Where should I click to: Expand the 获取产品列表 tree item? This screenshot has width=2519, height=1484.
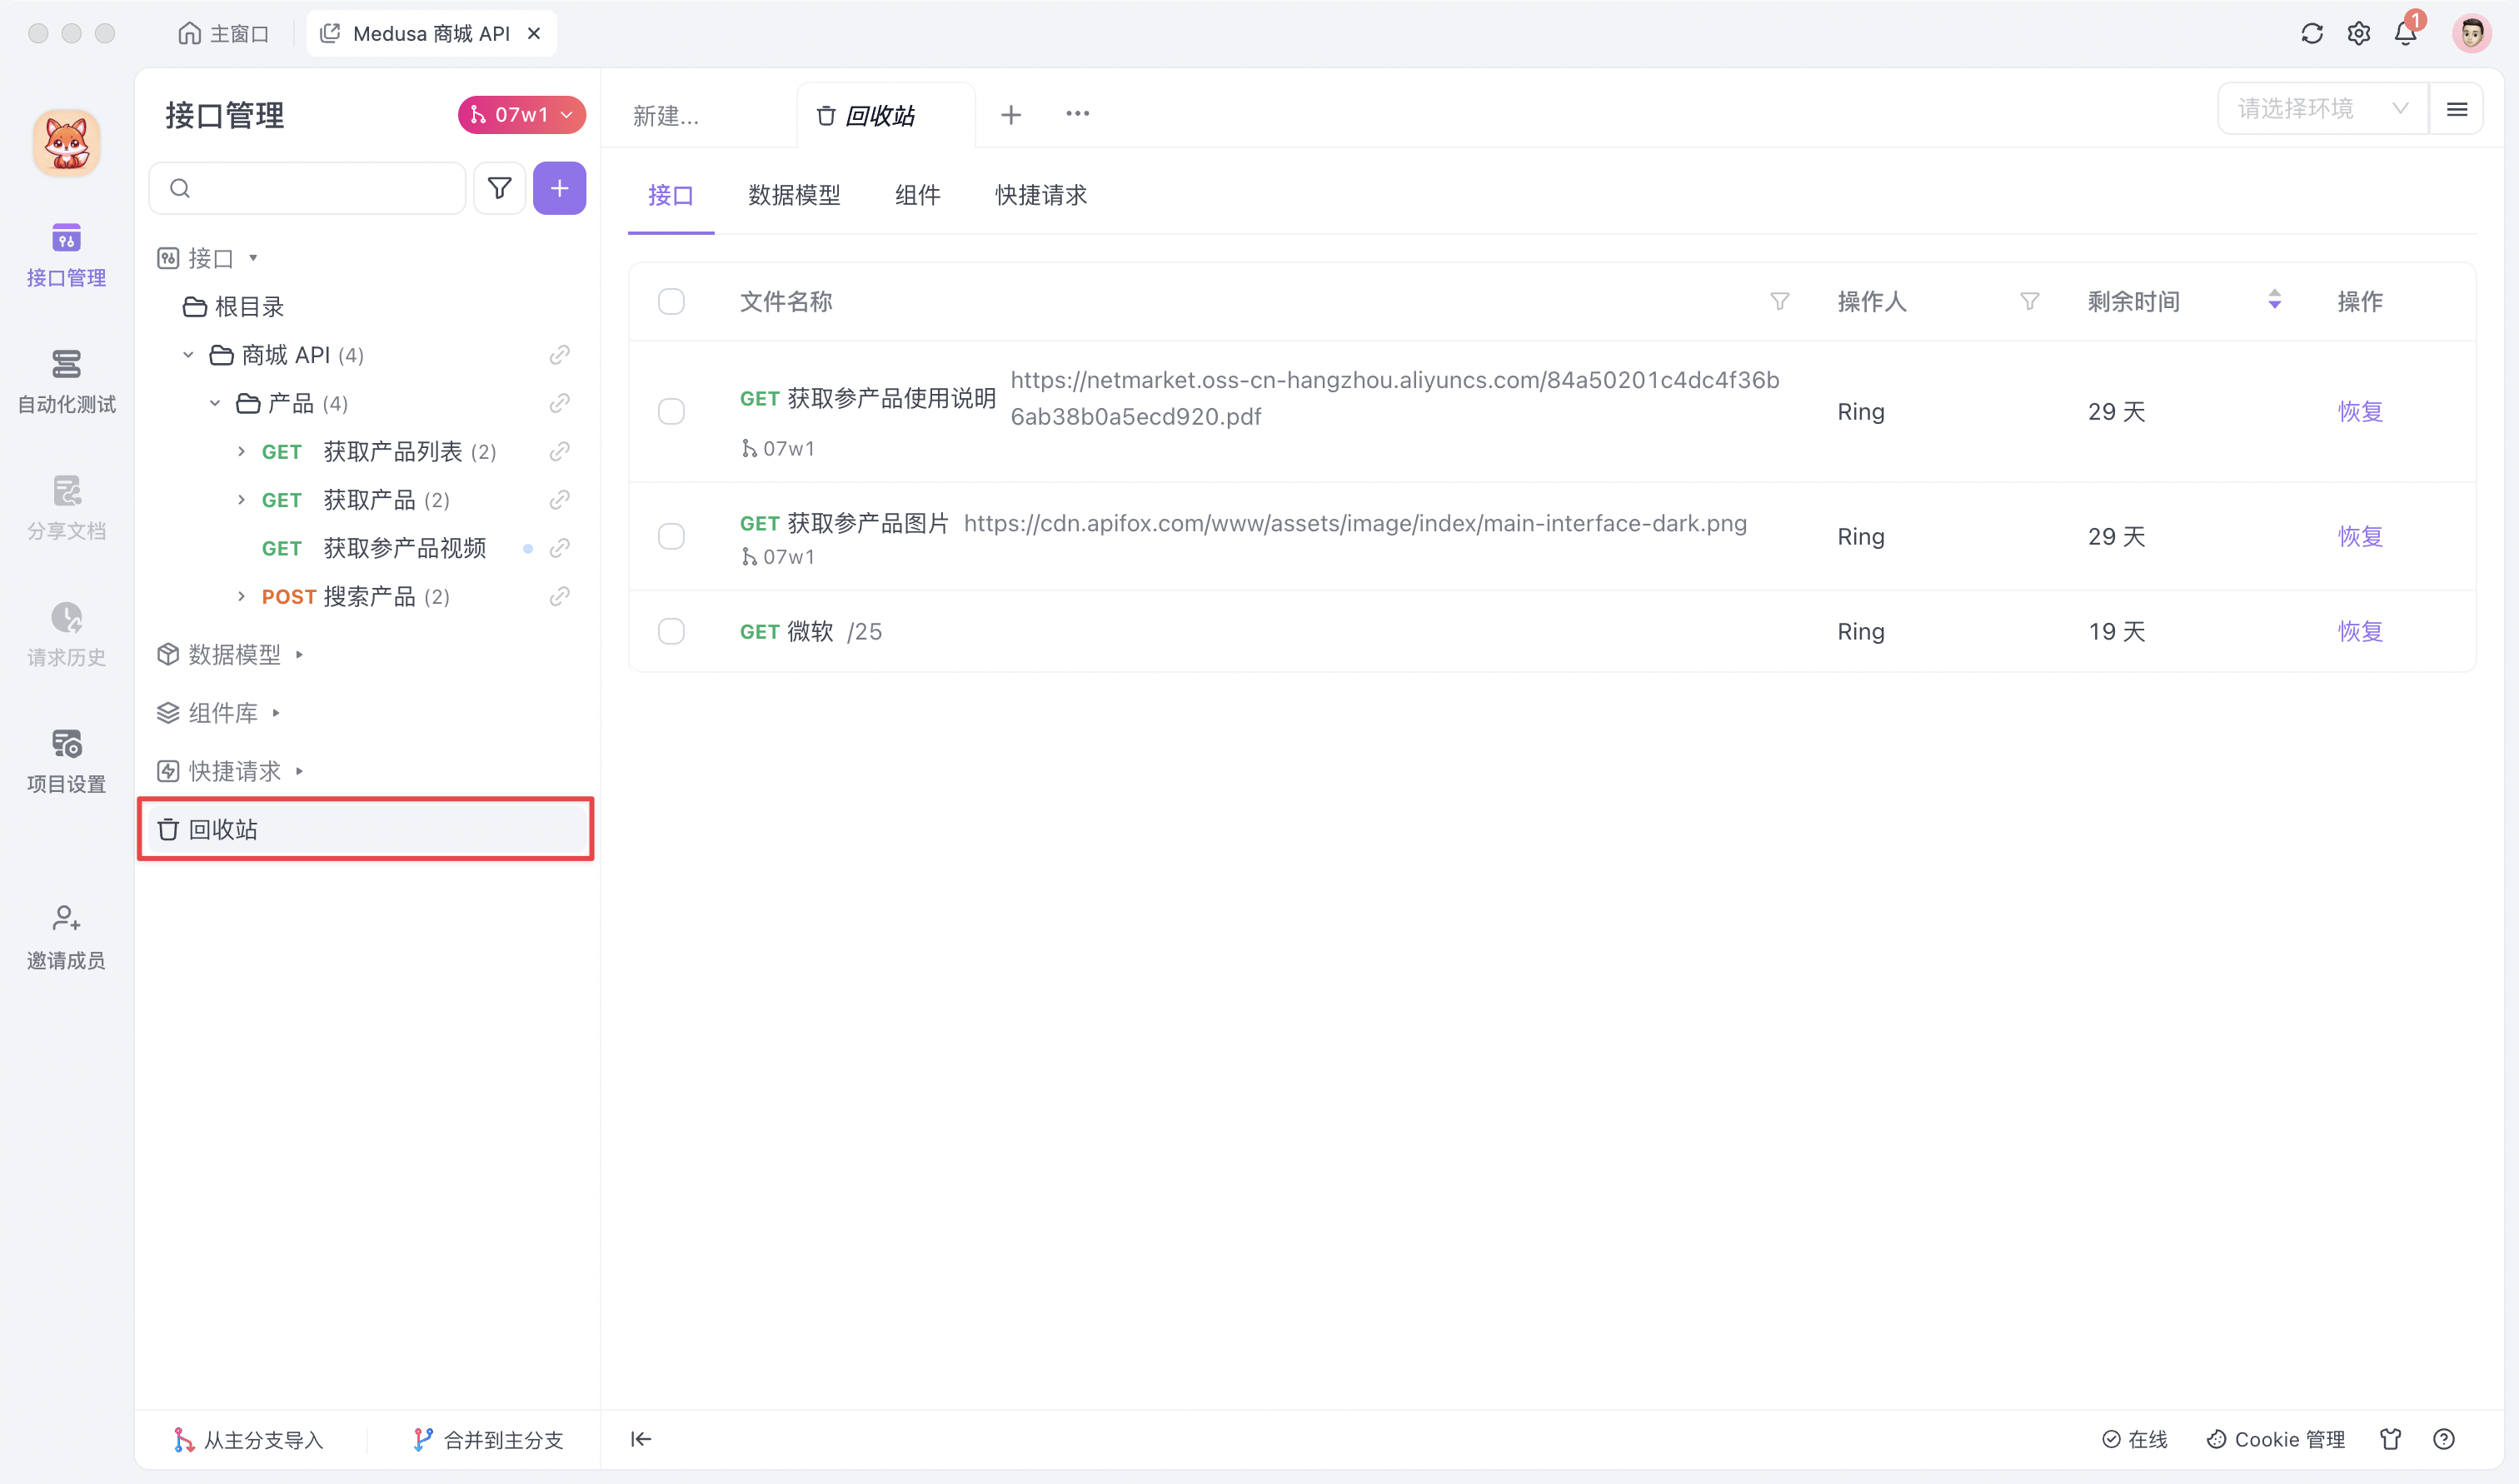click(x=240, y=451)
